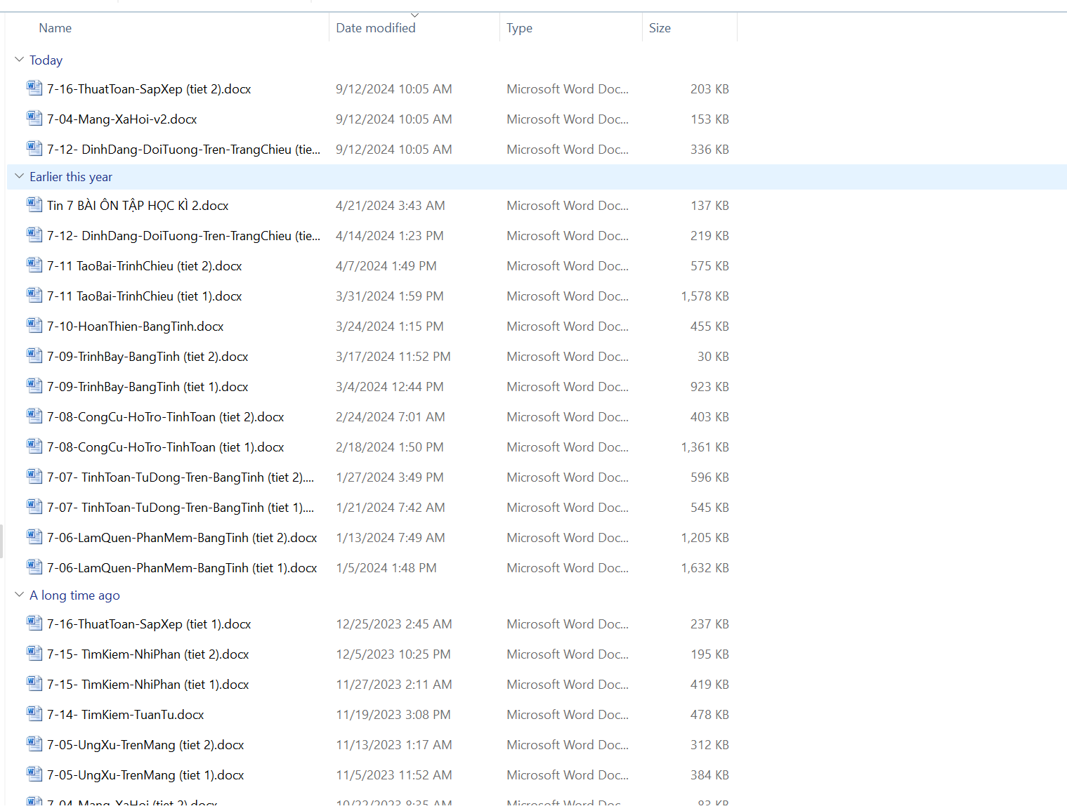
Task: Select the A long time ago group label
Action: [x=74, y=595]
